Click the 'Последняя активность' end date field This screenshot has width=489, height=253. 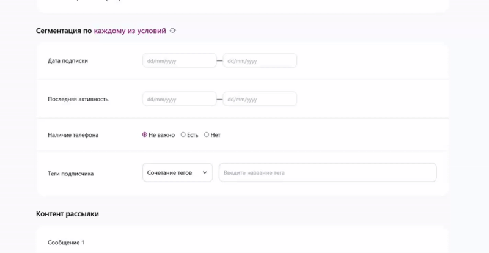click(260, 99)
